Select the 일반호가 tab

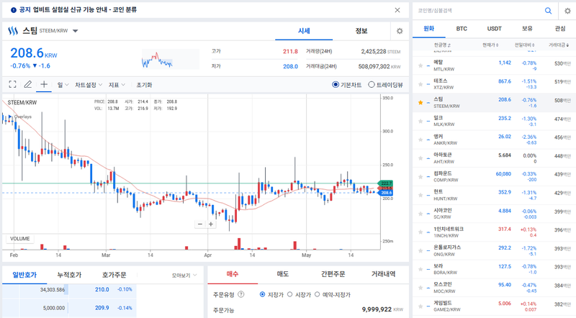(24, 275)
